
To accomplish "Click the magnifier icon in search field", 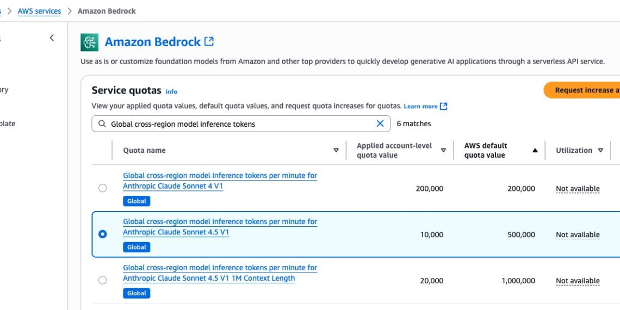I will (x=102, y=124).
